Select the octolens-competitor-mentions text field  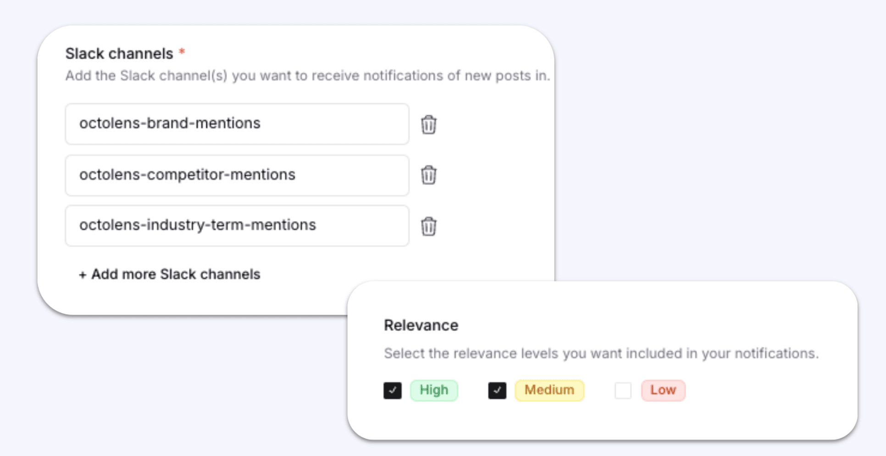click(237, 175)
